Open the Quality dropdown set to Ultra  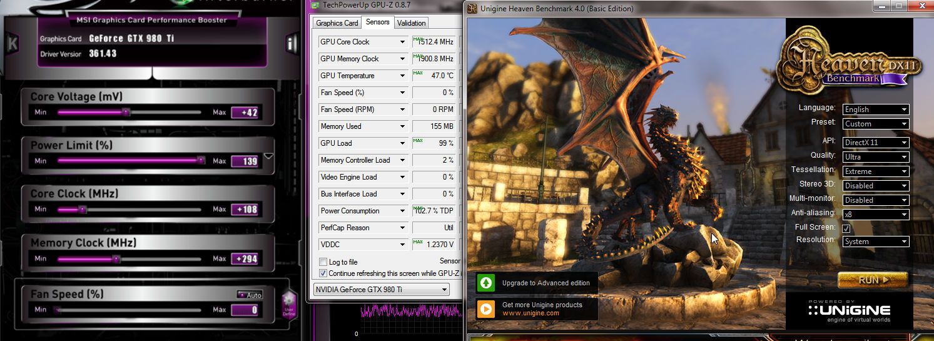point(876,157)
